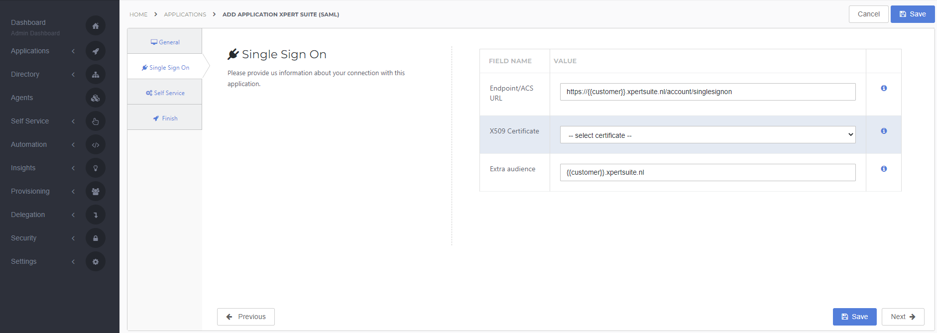The image size is (937, 333).
Task: Expand the Settings sidebar chevron
Action: click(x=73, y=261)
